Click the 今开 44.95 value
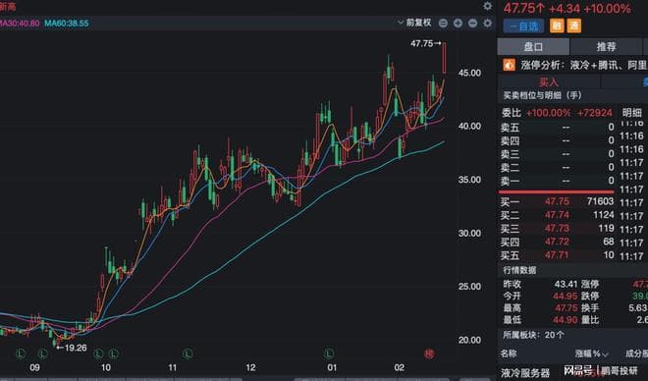This screenshot has width=648, height=381. [x=566, y=297]
